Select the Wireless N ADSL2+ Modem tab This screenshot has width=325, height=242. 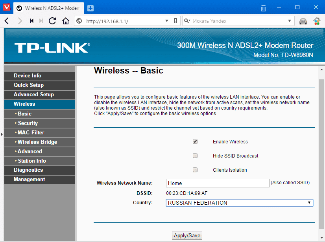tap(49, 8)
